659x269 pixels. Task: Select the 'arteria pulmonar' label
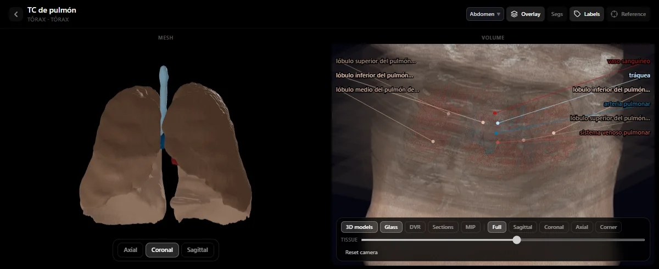coord(627,104)
